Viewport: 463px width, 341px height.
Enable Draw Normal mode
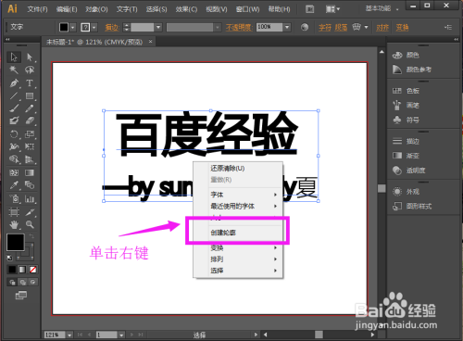(x=12, y=282)
